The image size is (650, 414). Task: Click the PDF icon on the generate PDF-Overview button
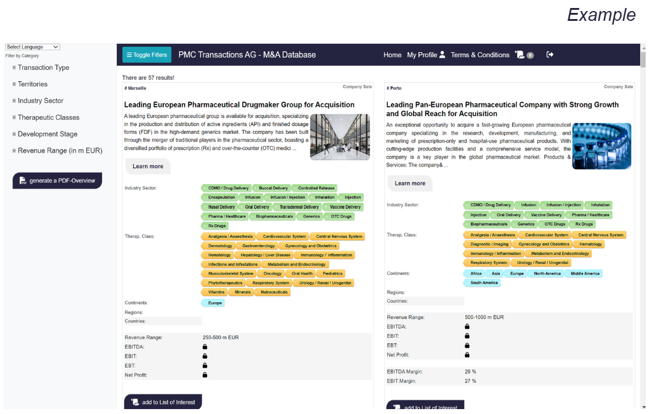pos(22,181)
